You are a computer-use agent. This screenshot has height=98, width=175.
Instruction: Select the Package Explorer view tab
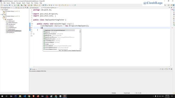click(6, 8)
